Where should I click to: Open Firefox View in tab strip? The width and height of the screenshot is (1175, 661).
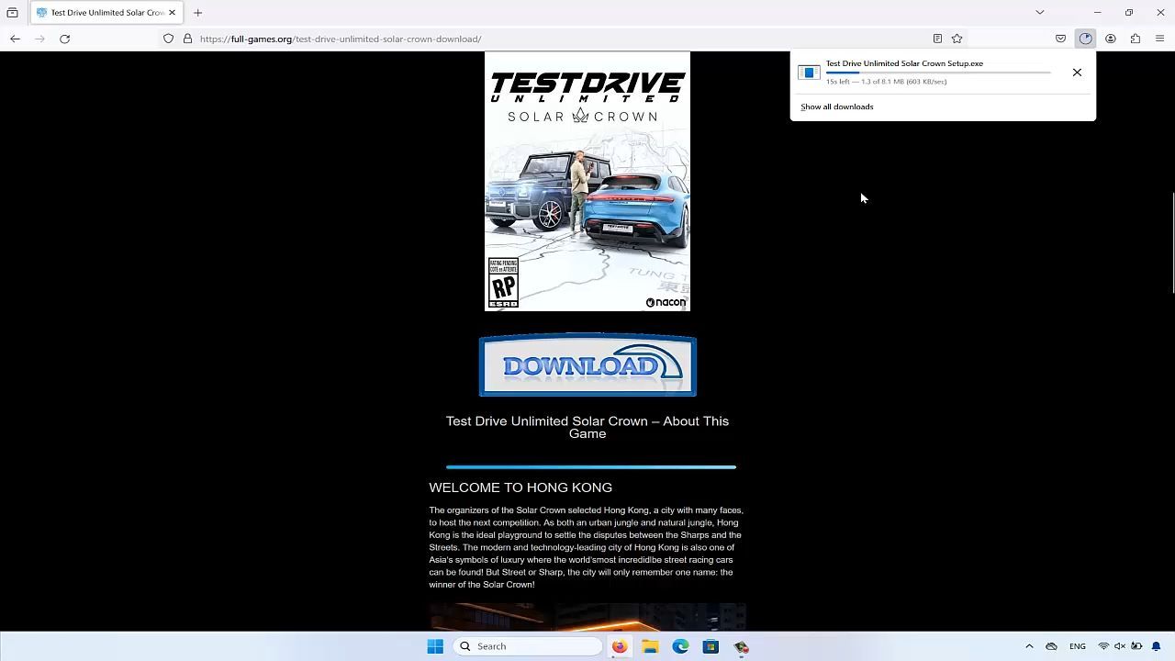[12, 13]
